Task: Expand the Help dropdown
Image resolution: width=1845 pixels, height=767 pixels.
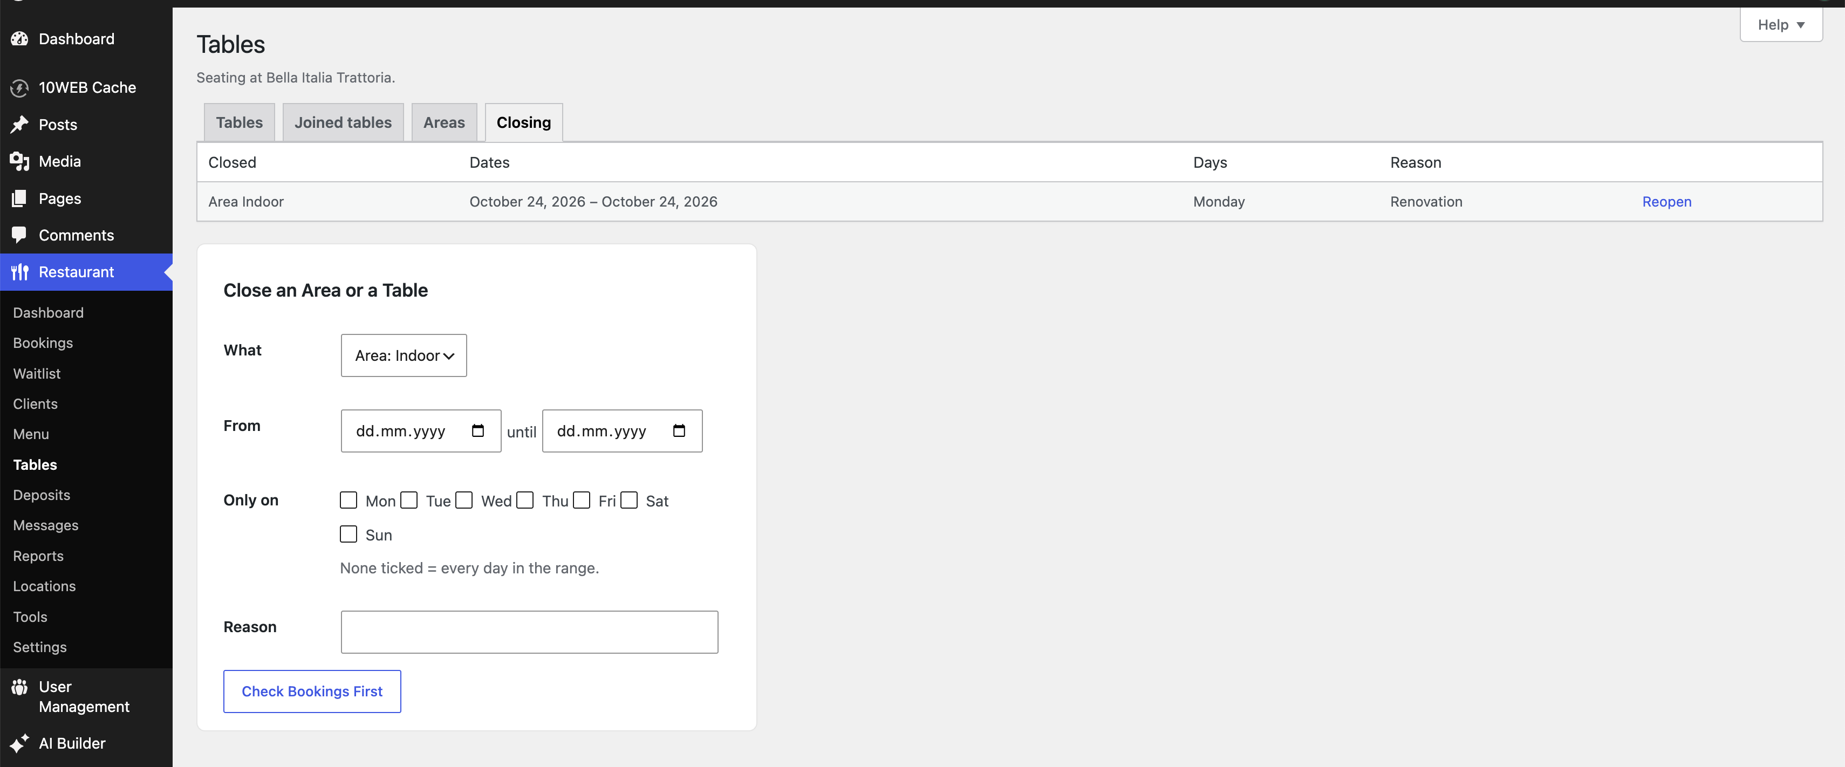Action: (x=1781, y=25)
